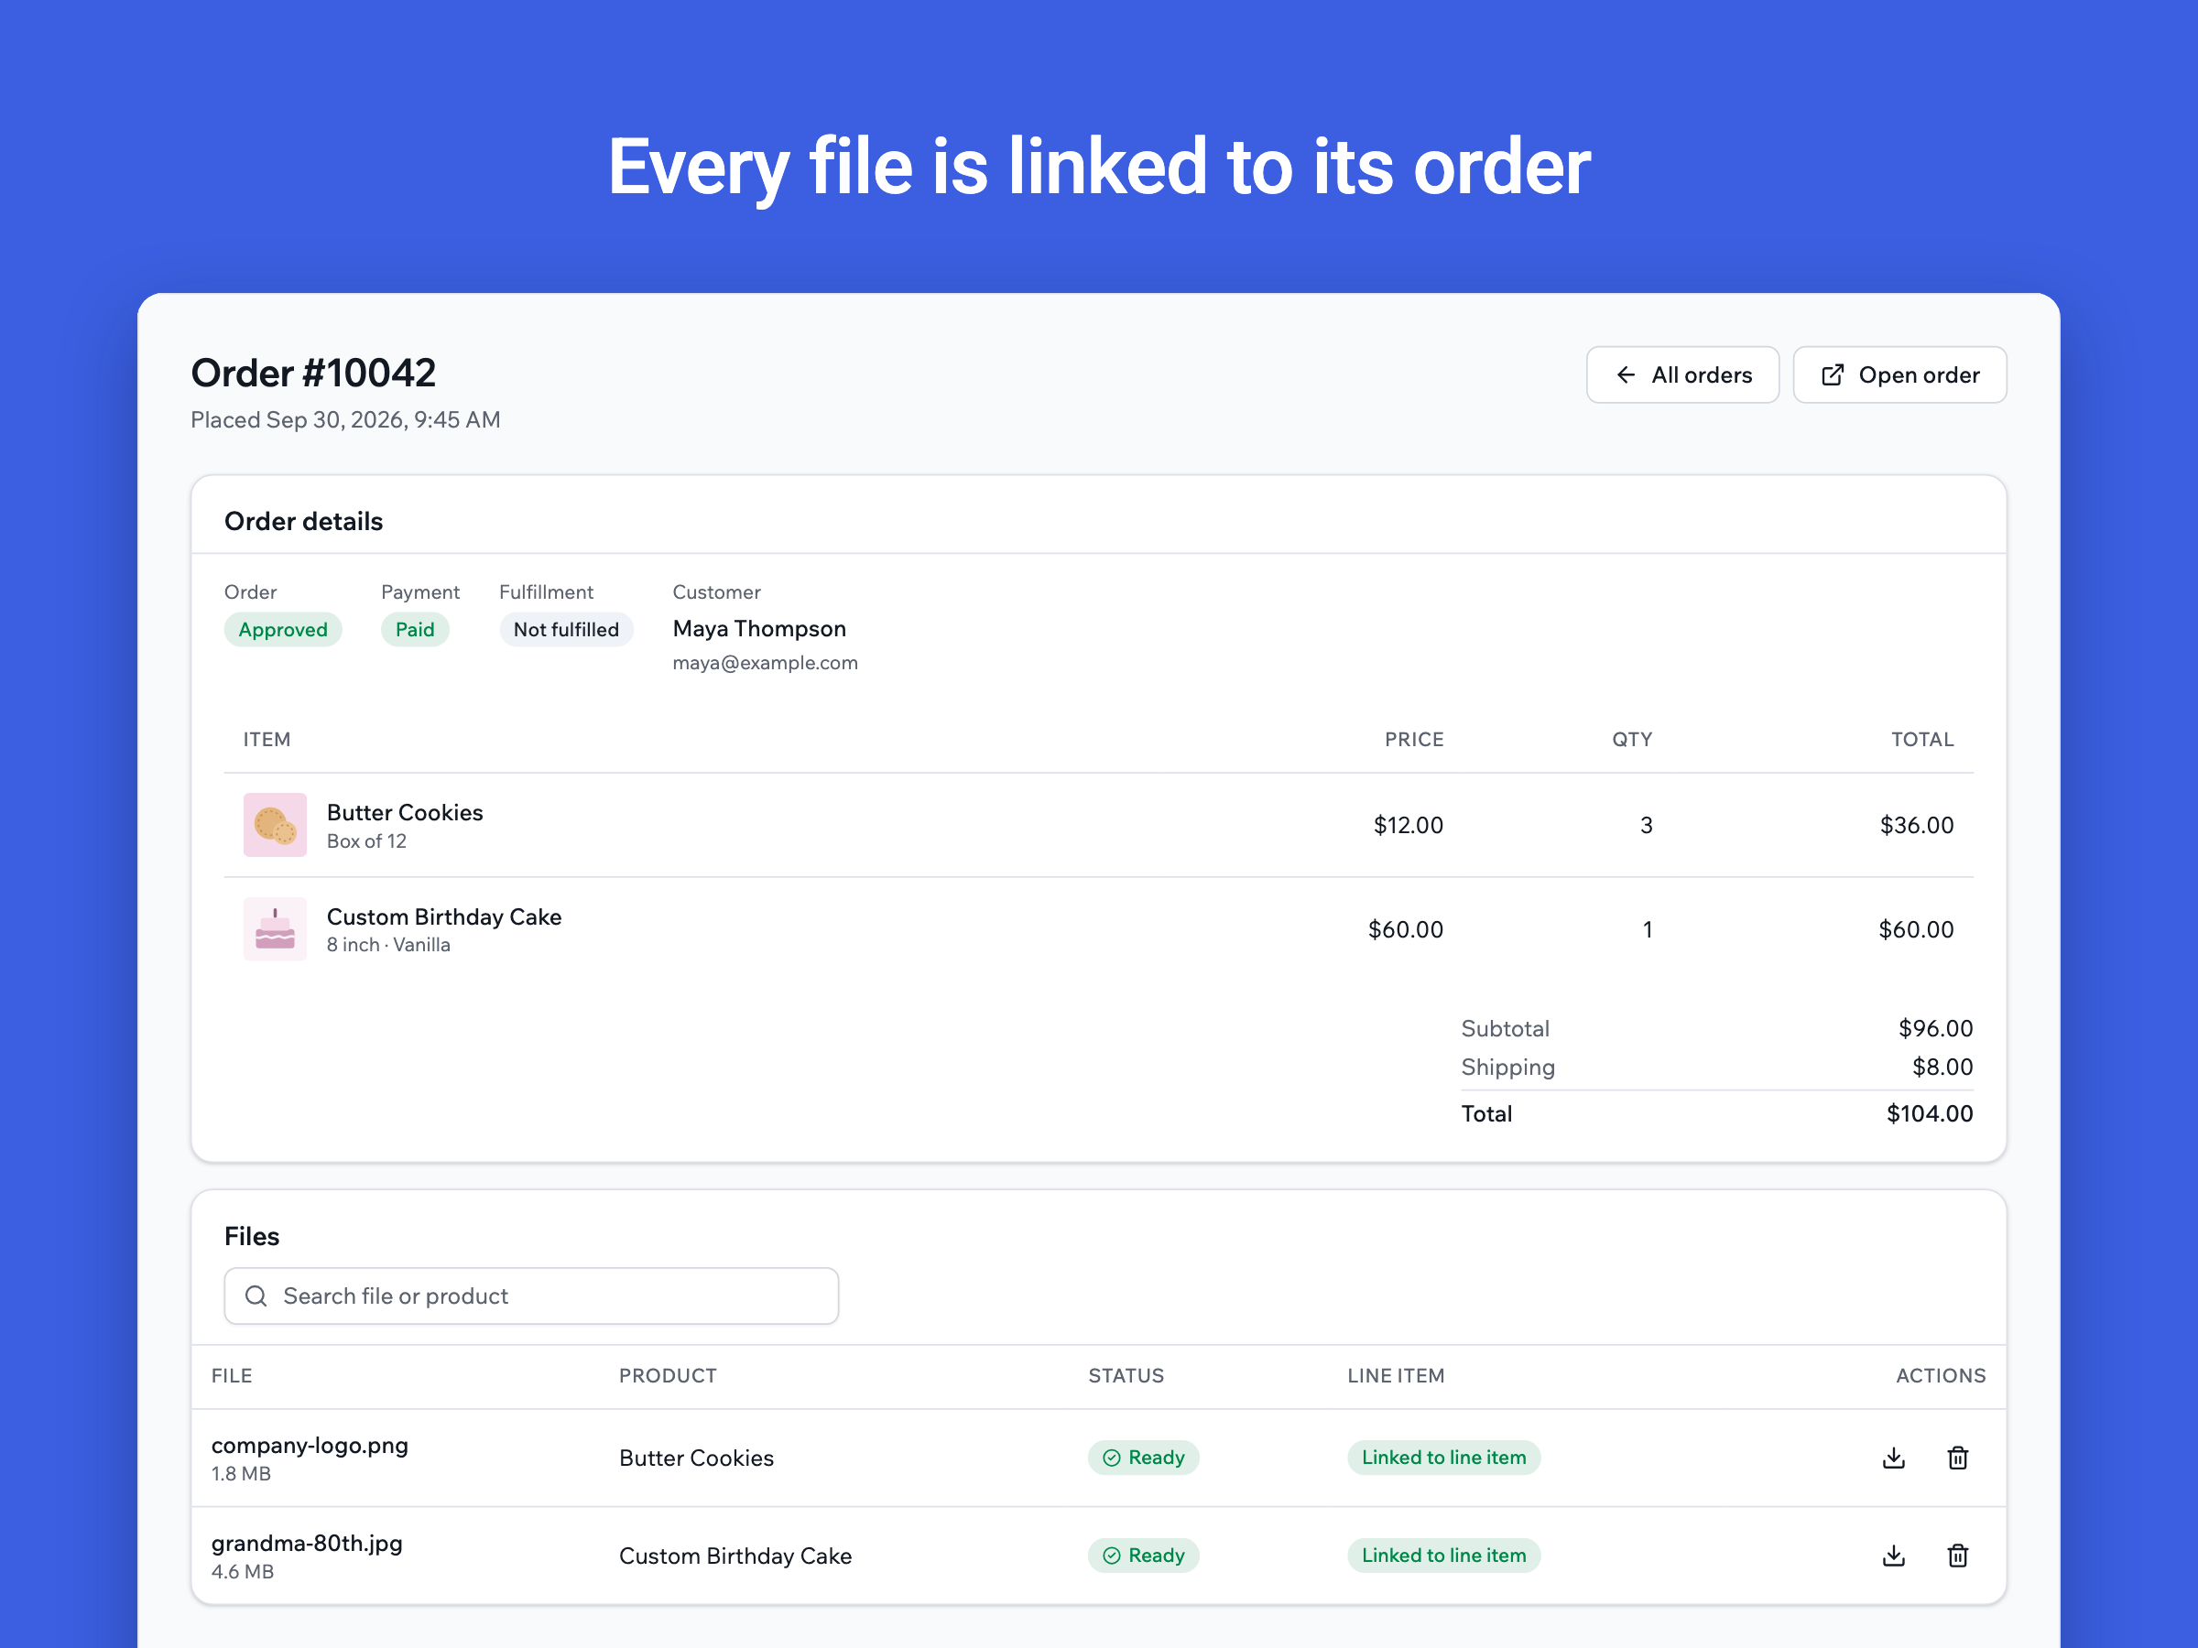The width and height of the screenshot is (2198, 1648).
Task: Click the Butter Cookies product thumbnail
Action: click(276, 825)
